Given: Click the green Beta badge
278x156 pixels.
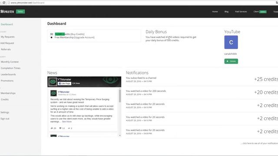Looking at the screenshot, I should click(20, 12).
